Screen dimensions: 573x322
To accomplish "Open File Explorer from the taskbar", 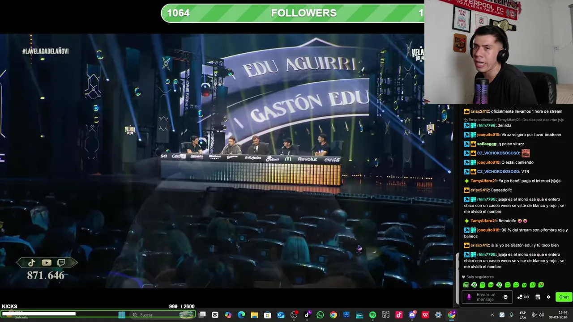I will [254, 315].
